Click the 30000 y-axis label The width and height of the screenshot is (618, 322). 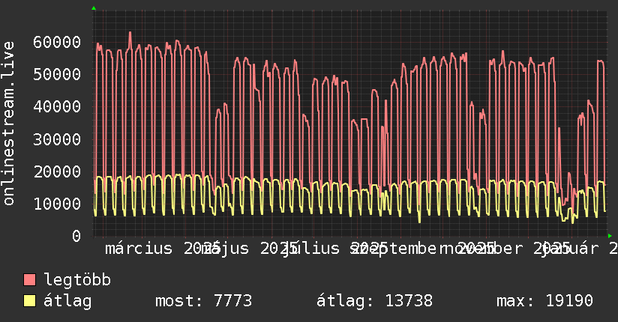point(57,139)
